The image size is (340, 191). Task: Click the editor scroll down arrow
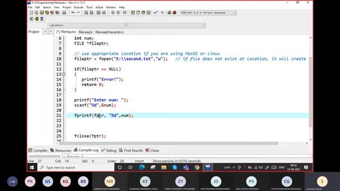click(x=310, y=140)
